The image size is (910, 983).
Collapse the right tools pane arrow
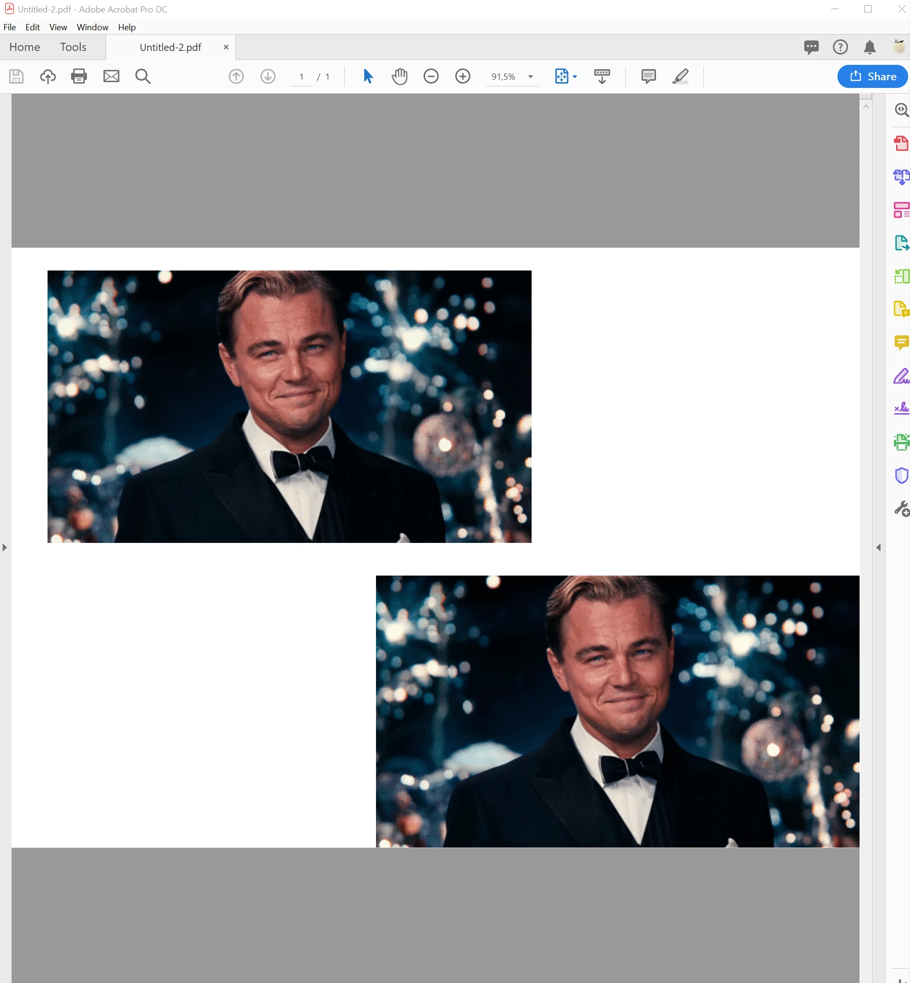[878, 547]
